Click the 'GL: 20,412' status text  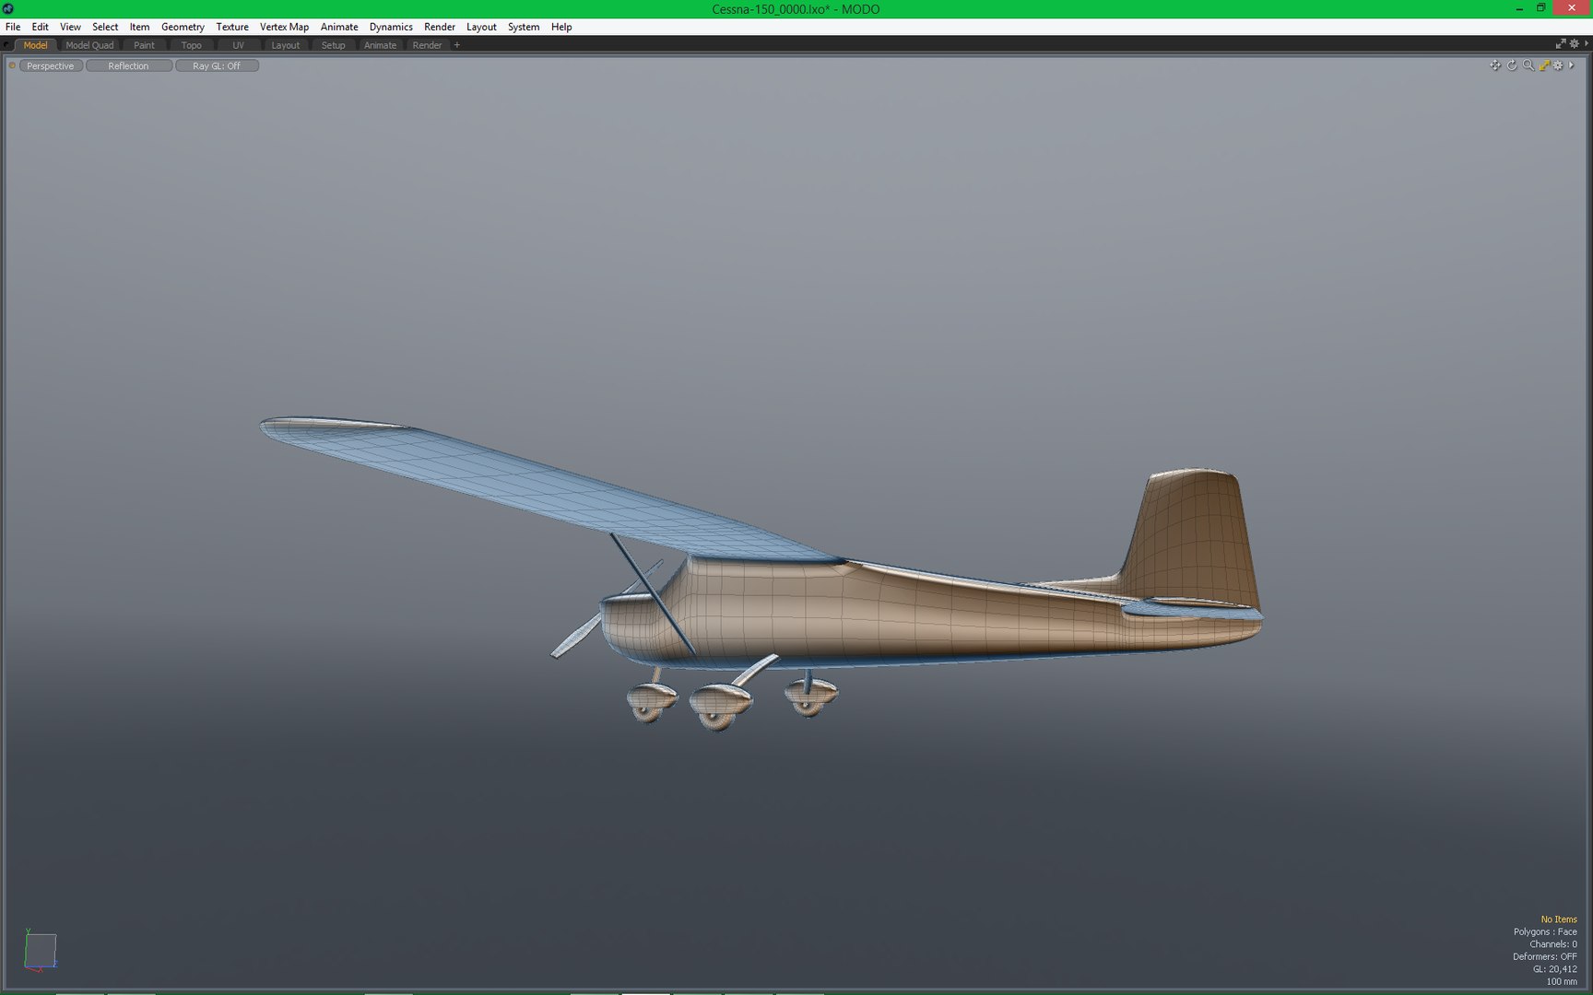(1555, 969)
